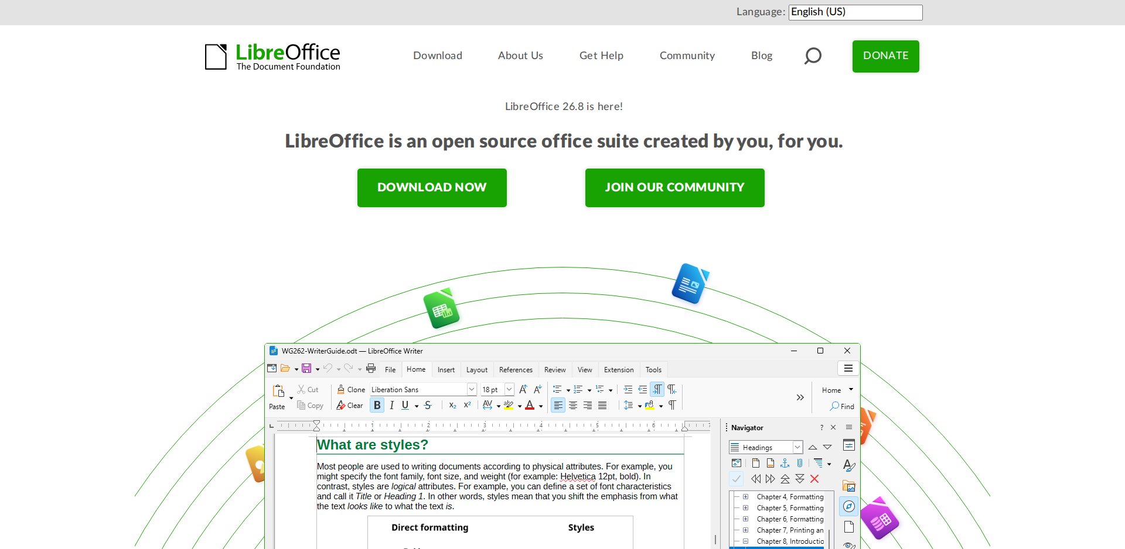Open the Language selector field
The width and height of the screenshot is (1125, 549).
[x=855, y=12]
